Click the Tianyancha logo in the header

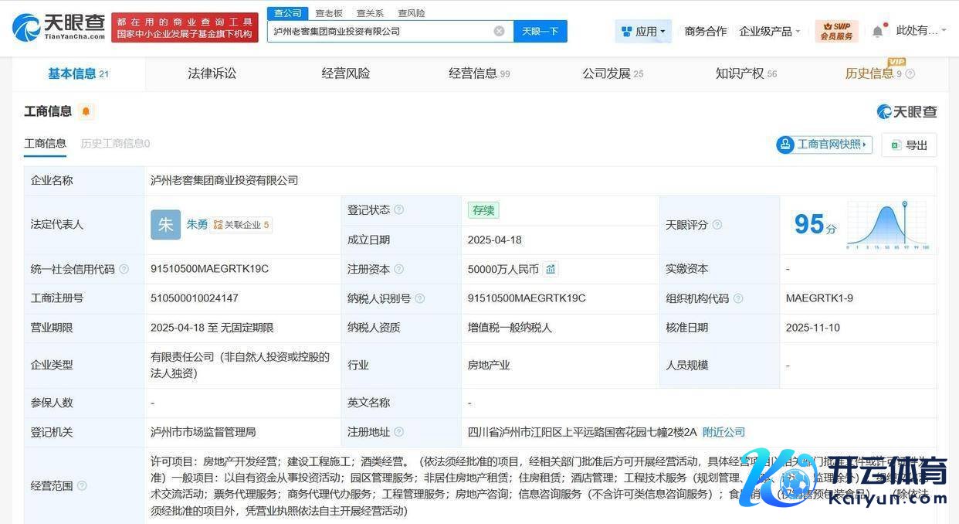[x=59, y=27]
